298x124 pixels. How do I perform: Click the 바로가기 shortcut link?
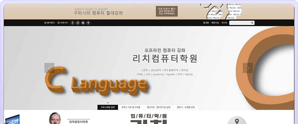pyautogui.click(x=63, y=23)
